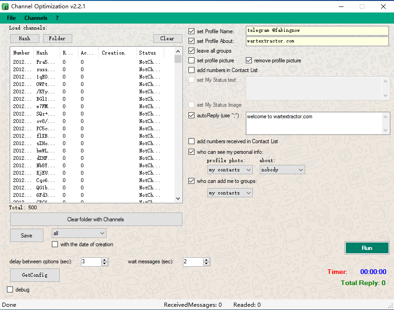394x310 pixels.
Task: Uncheck leave all groups option
Action: (x=192, y=51)
